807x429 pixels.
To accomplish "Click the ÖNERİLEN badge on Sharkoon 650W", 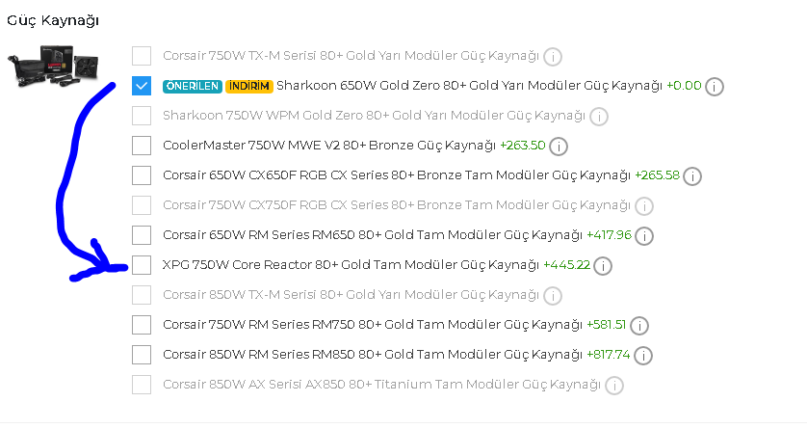I will click(193, 86).
